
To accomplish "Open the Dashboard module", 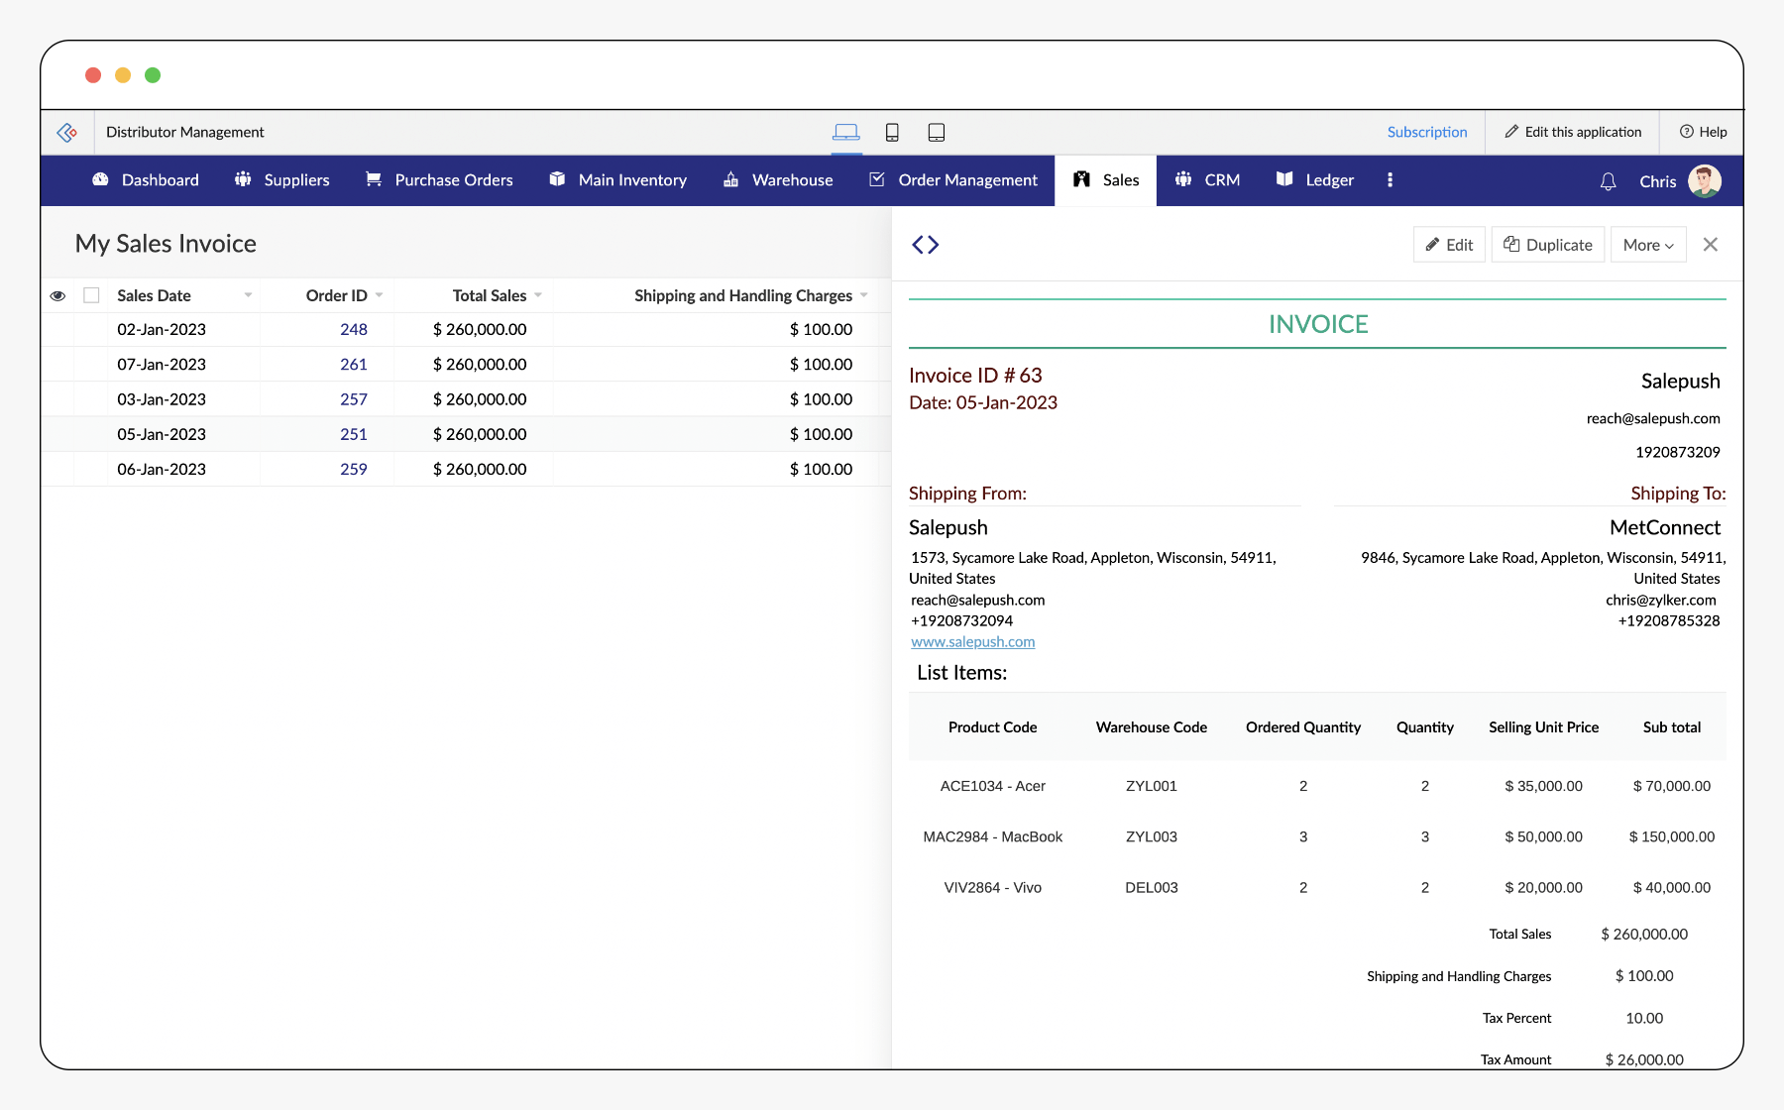I will pos(159,179).
